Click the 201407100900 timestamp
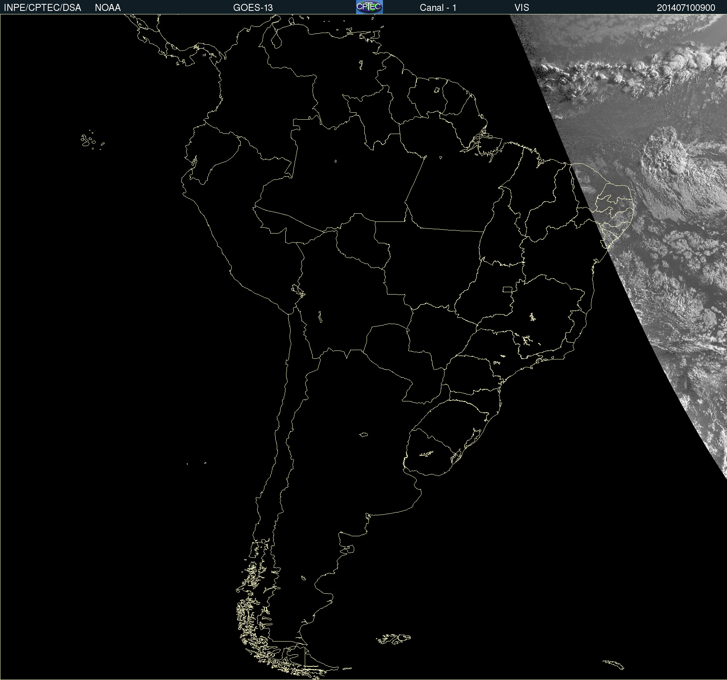This screenshot has width=727, height=680. click(x=686, y=8)
